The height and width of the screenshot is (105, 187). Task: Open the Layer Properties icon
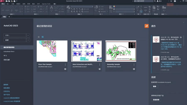[68, 7]
